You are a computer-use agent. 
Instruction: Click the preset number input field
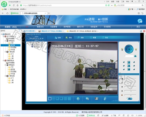129,56
